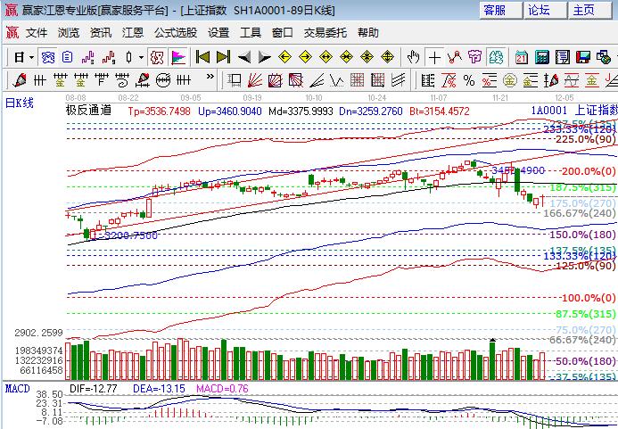Toggle the red pattern icon beside pink flag
The width and height of the screenshot is (618, 429).
pos(157,57)
